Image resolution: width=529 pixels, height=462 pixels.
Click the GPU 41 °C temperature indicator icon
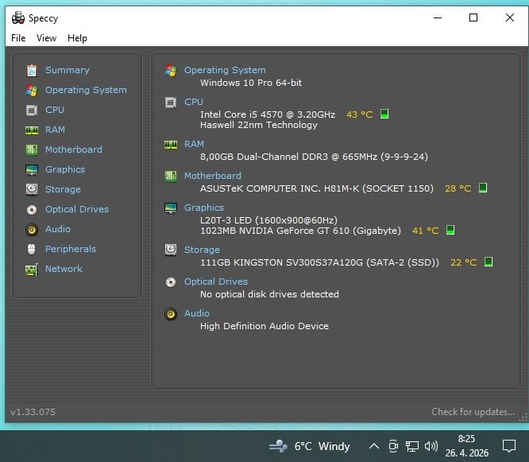point(450,230)
